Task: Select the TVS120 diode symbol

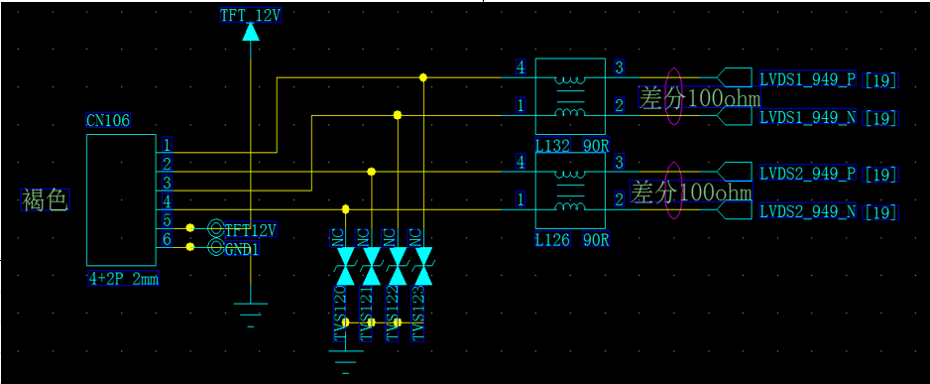Action: 345,267
